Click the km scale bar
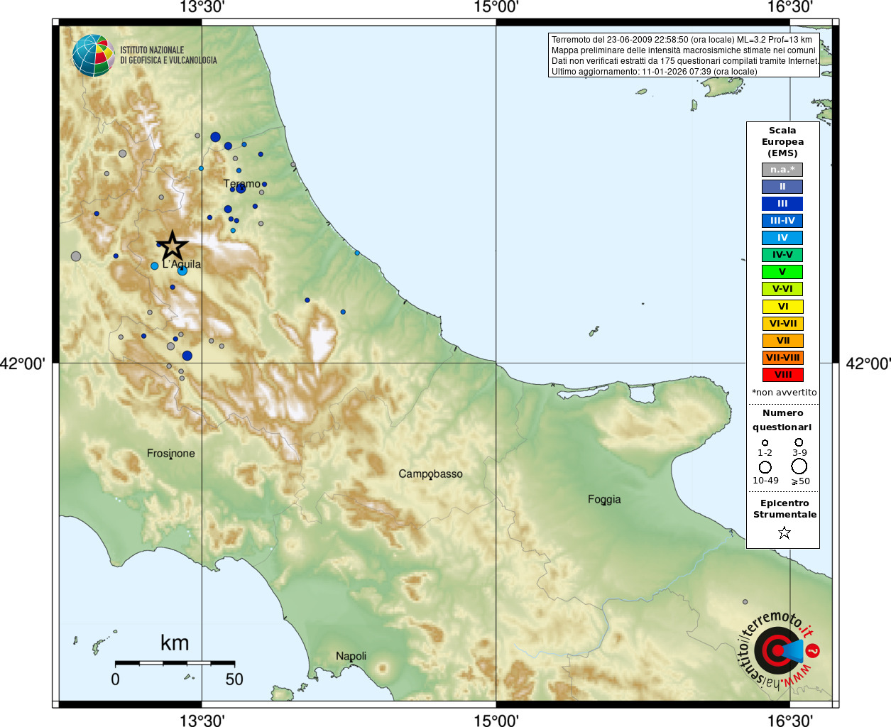 (x=175, y=663)
